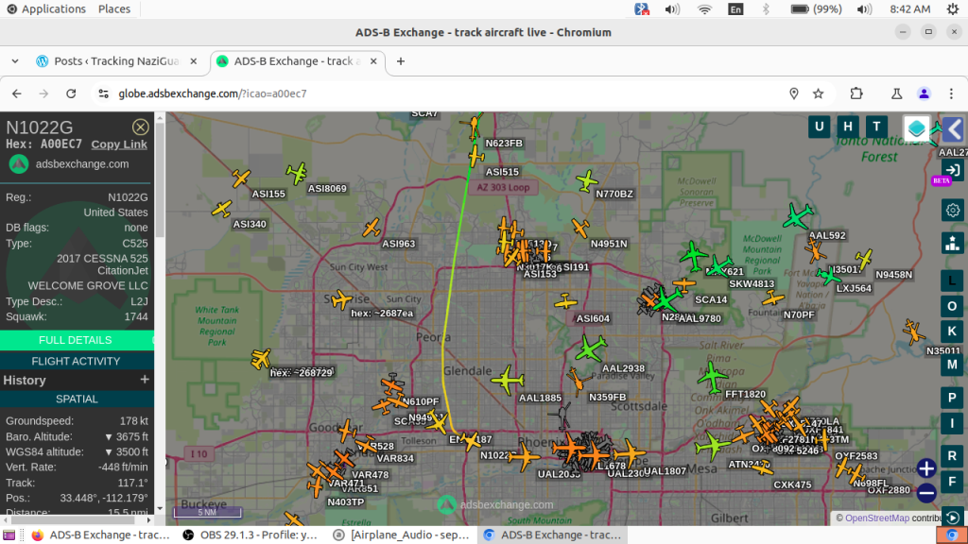
Task: Bookmark this page with the star icon
Action: [818, 93]
